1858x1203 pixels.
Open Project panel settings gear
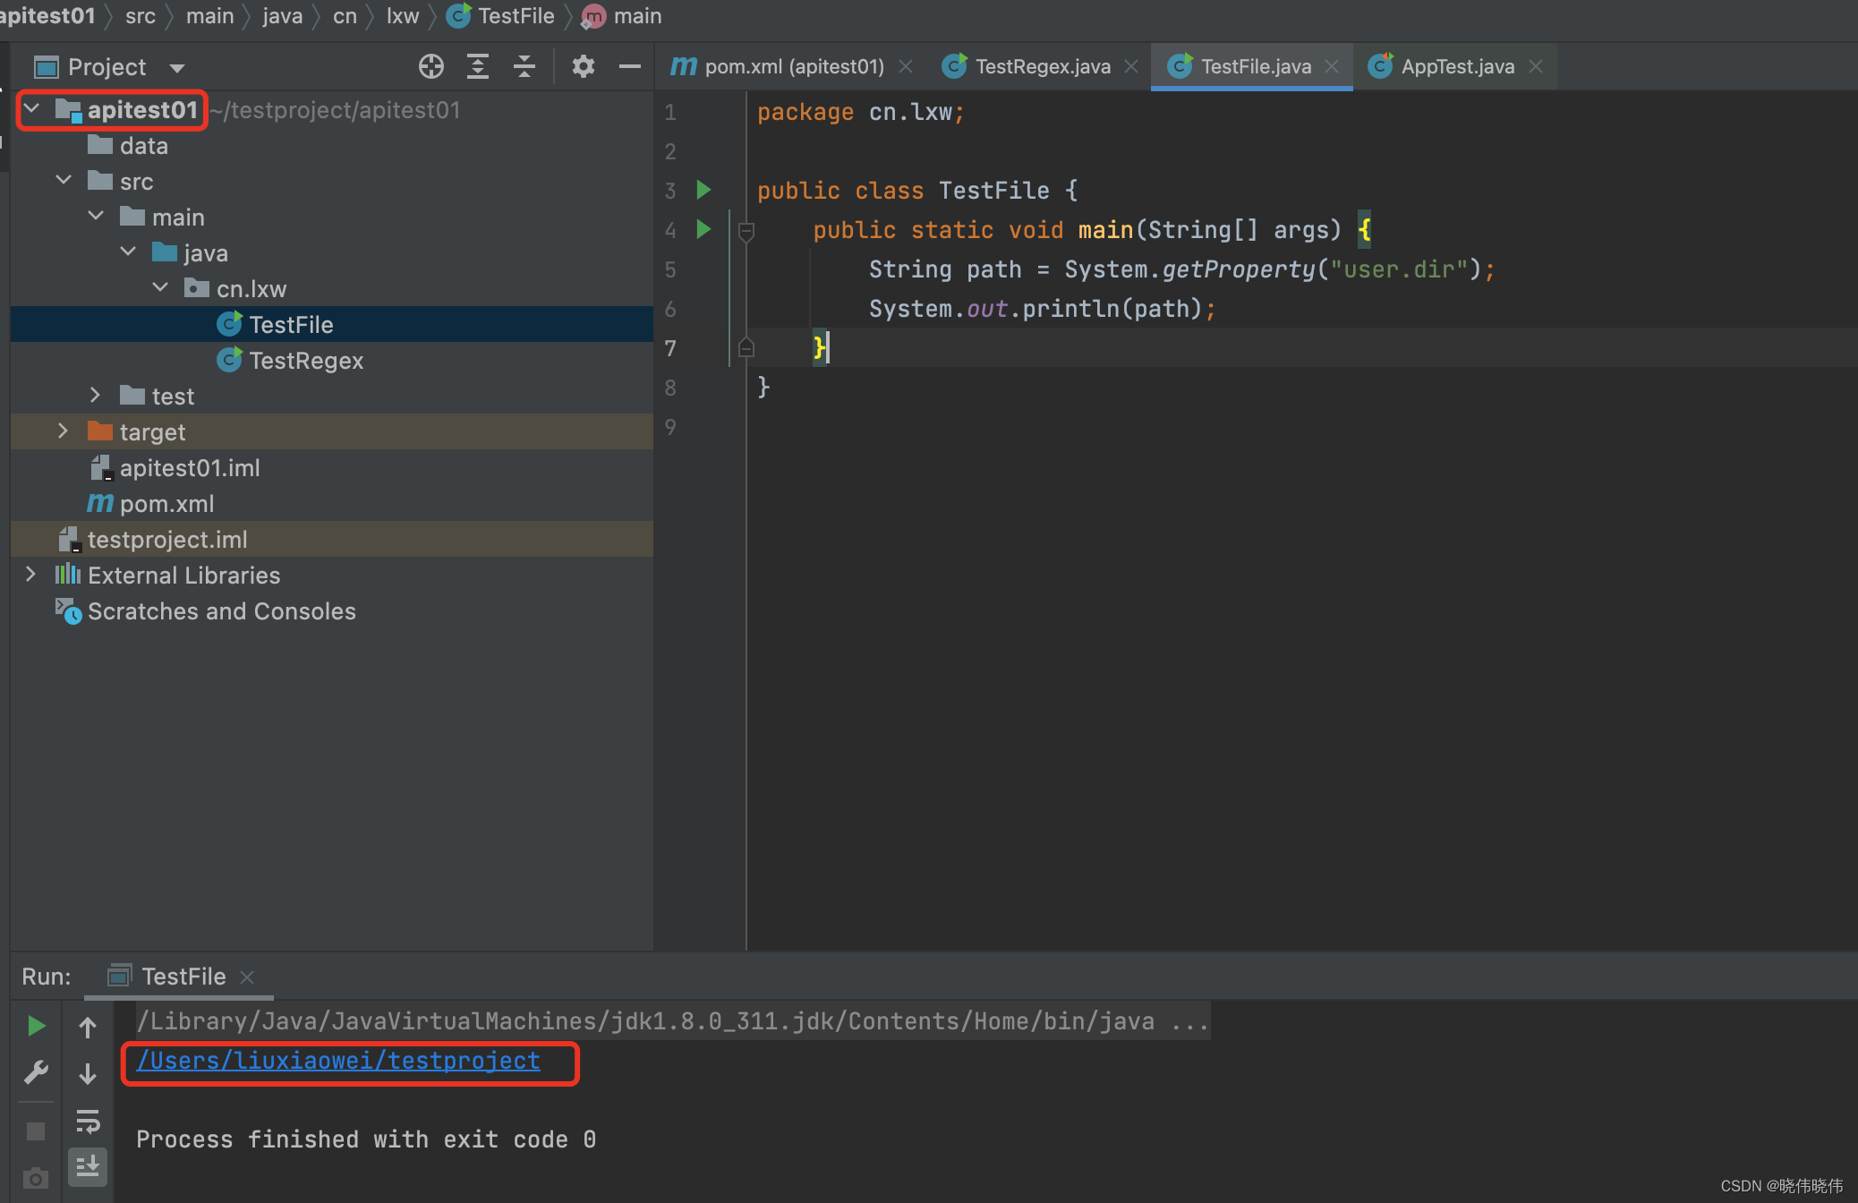(x=584, y=66)
